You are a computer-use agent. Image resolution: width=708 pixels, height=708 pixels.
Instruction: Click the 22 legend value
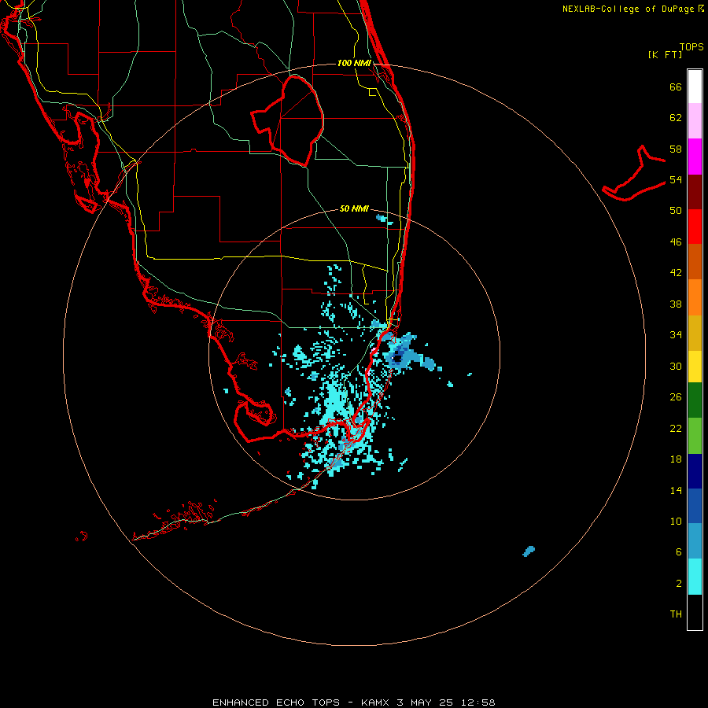676,428
